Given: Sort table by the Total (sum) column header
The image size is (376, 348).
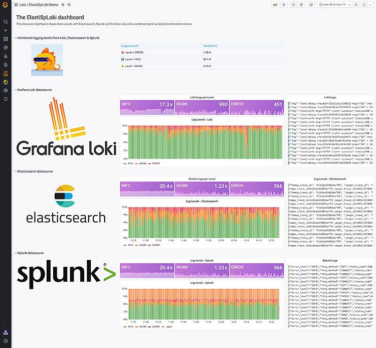Looking at the screenshot, I should [210, 46].
